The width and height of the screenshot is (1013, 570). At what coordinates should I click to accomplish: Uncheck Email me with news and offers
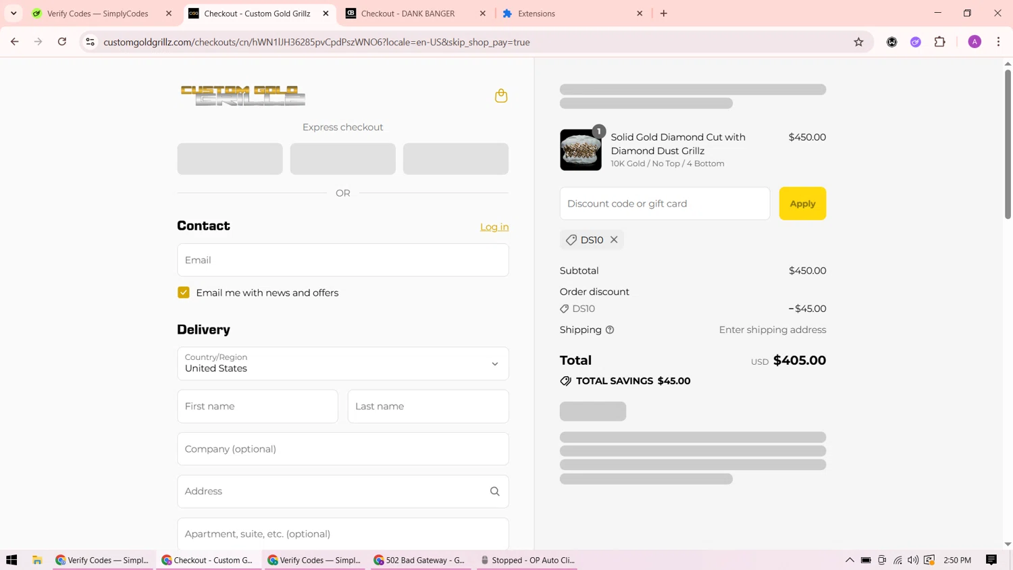184,292
